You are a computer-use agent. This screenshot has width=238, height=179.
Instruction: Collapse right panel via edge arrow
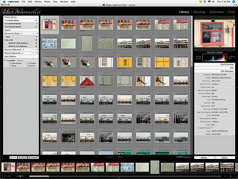point(237,87)
